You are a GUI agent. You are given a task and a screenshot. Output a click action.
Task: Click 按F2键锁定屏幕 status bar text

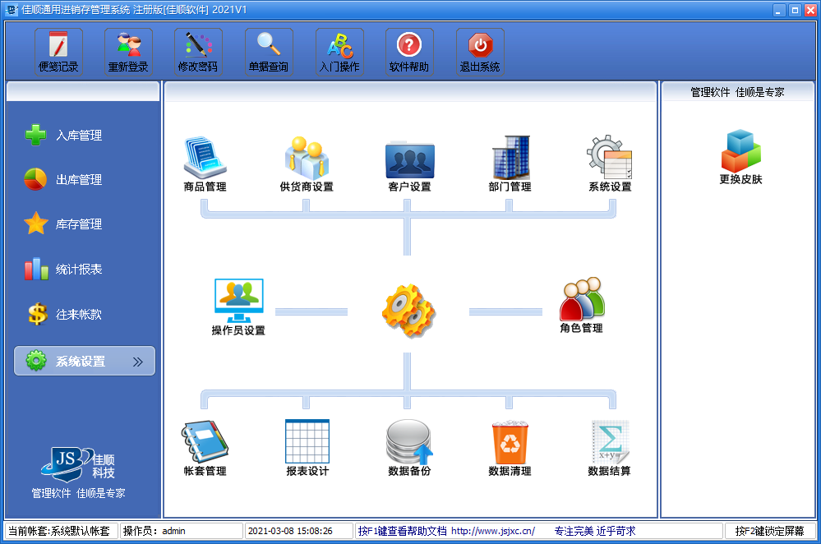pos(769,531)
